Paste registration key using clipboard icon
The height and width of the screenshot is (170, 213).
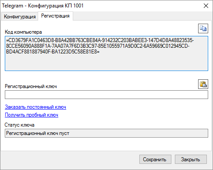(203, 84)
